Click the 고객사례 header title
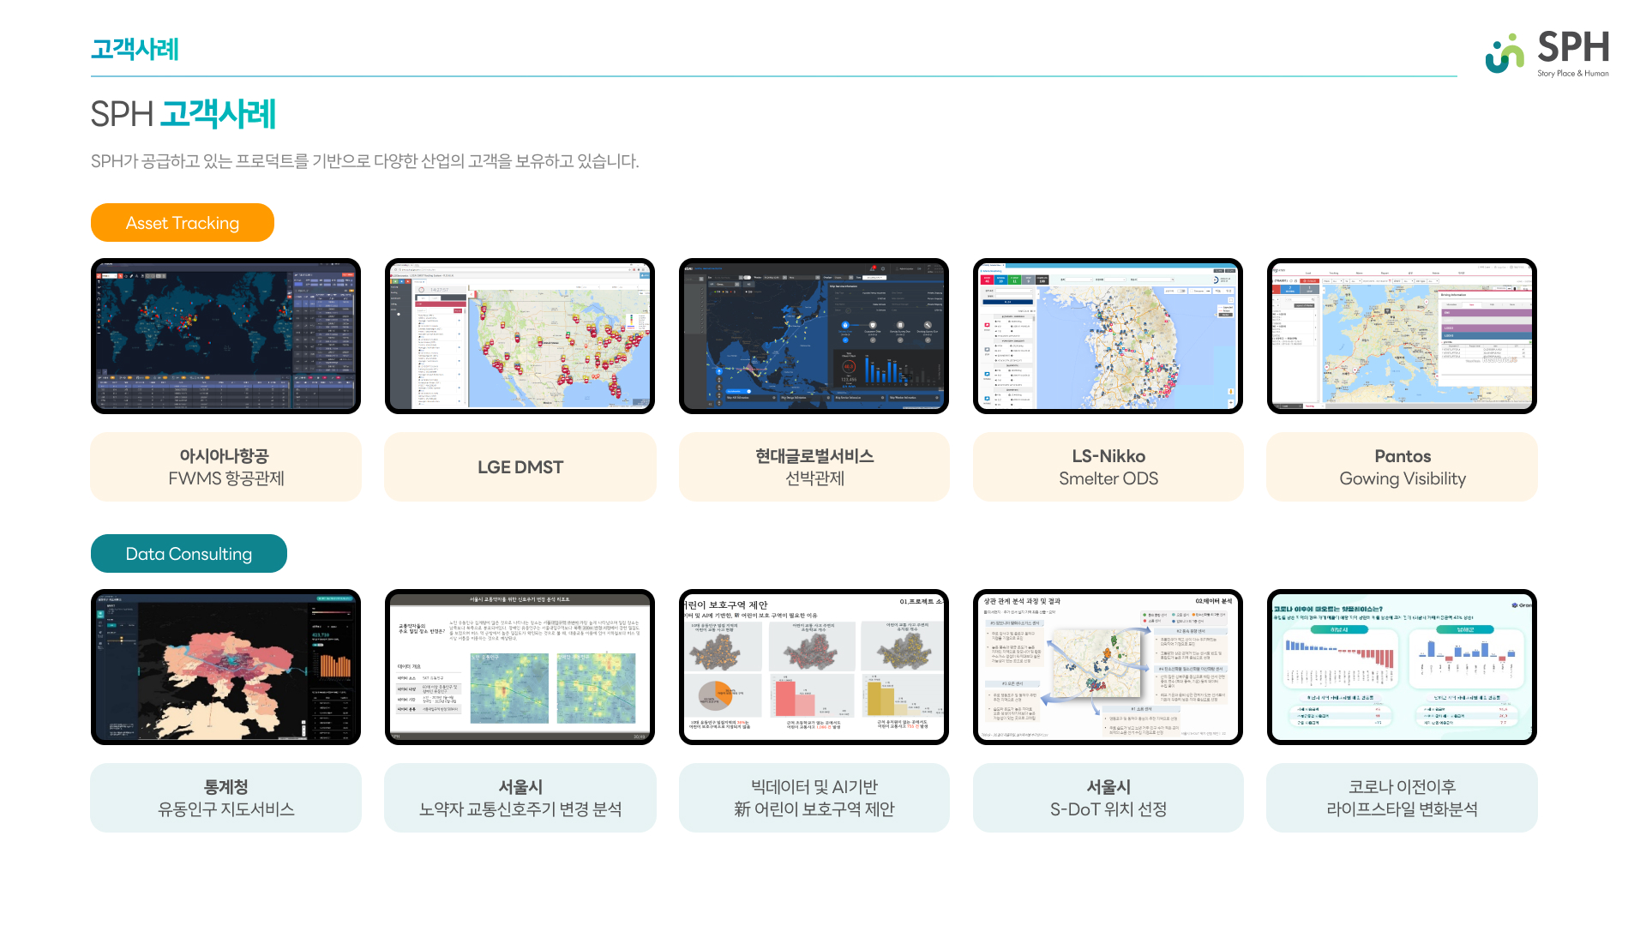This screenshot has width=1646, height=926. [135, 50]
